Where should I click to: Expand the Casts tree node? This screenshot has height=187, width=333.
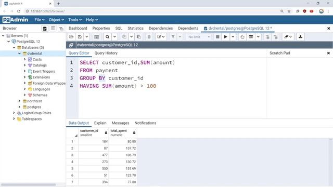pos(24,59)
